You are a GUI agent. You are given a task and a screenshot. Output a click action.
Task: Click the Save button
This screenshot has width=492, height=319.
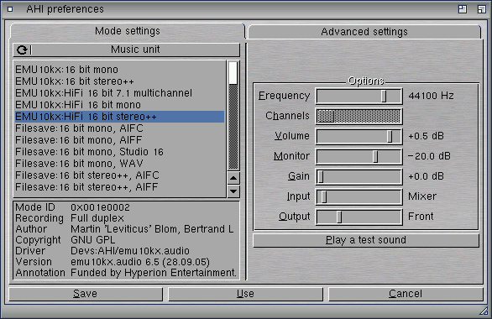click(86, 294)
